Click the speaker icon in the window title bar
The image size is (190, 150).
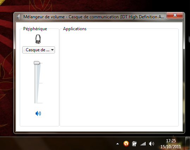(x=18, y=17)
